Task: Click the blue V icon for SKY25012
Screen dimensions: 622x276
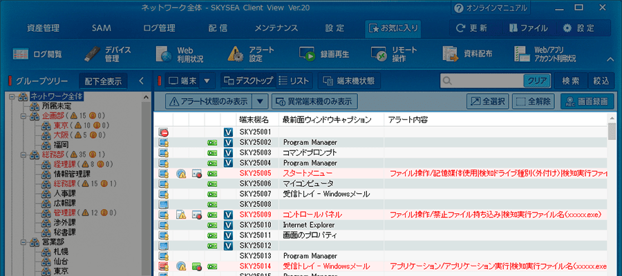Action: [228, 246]
